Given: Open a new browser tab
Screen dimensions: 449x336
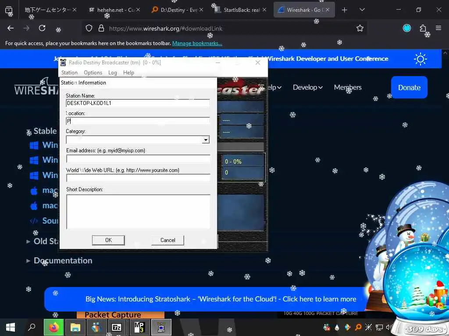Looking at the screenshot, I should 345,10.
